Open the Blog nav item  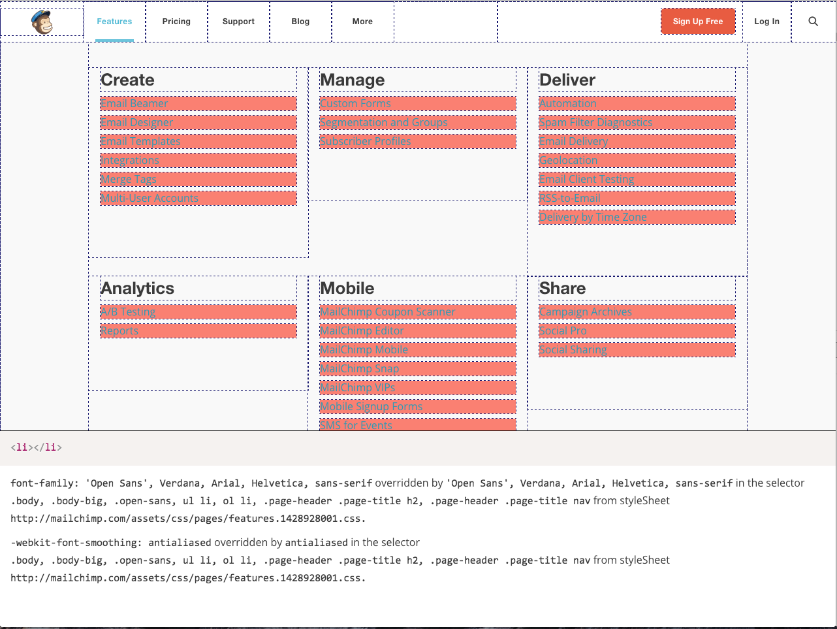(300, 22)
